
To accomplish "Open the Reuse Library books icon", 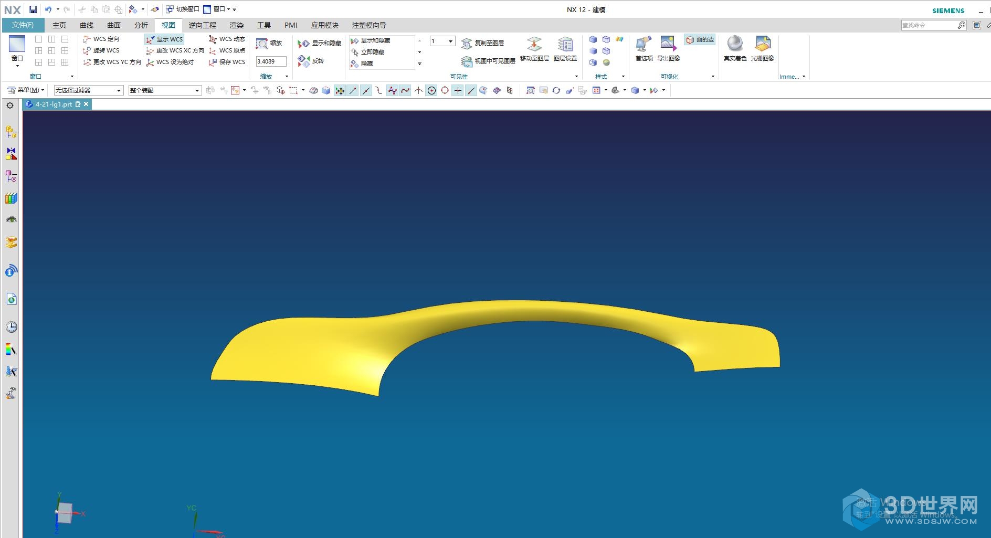I will [x=11, y=198].
